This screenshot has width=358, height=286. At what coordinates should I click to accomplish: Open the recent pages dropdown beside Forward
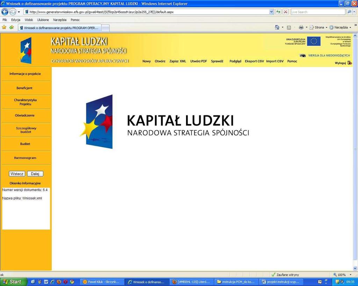[x=19, y=12]
